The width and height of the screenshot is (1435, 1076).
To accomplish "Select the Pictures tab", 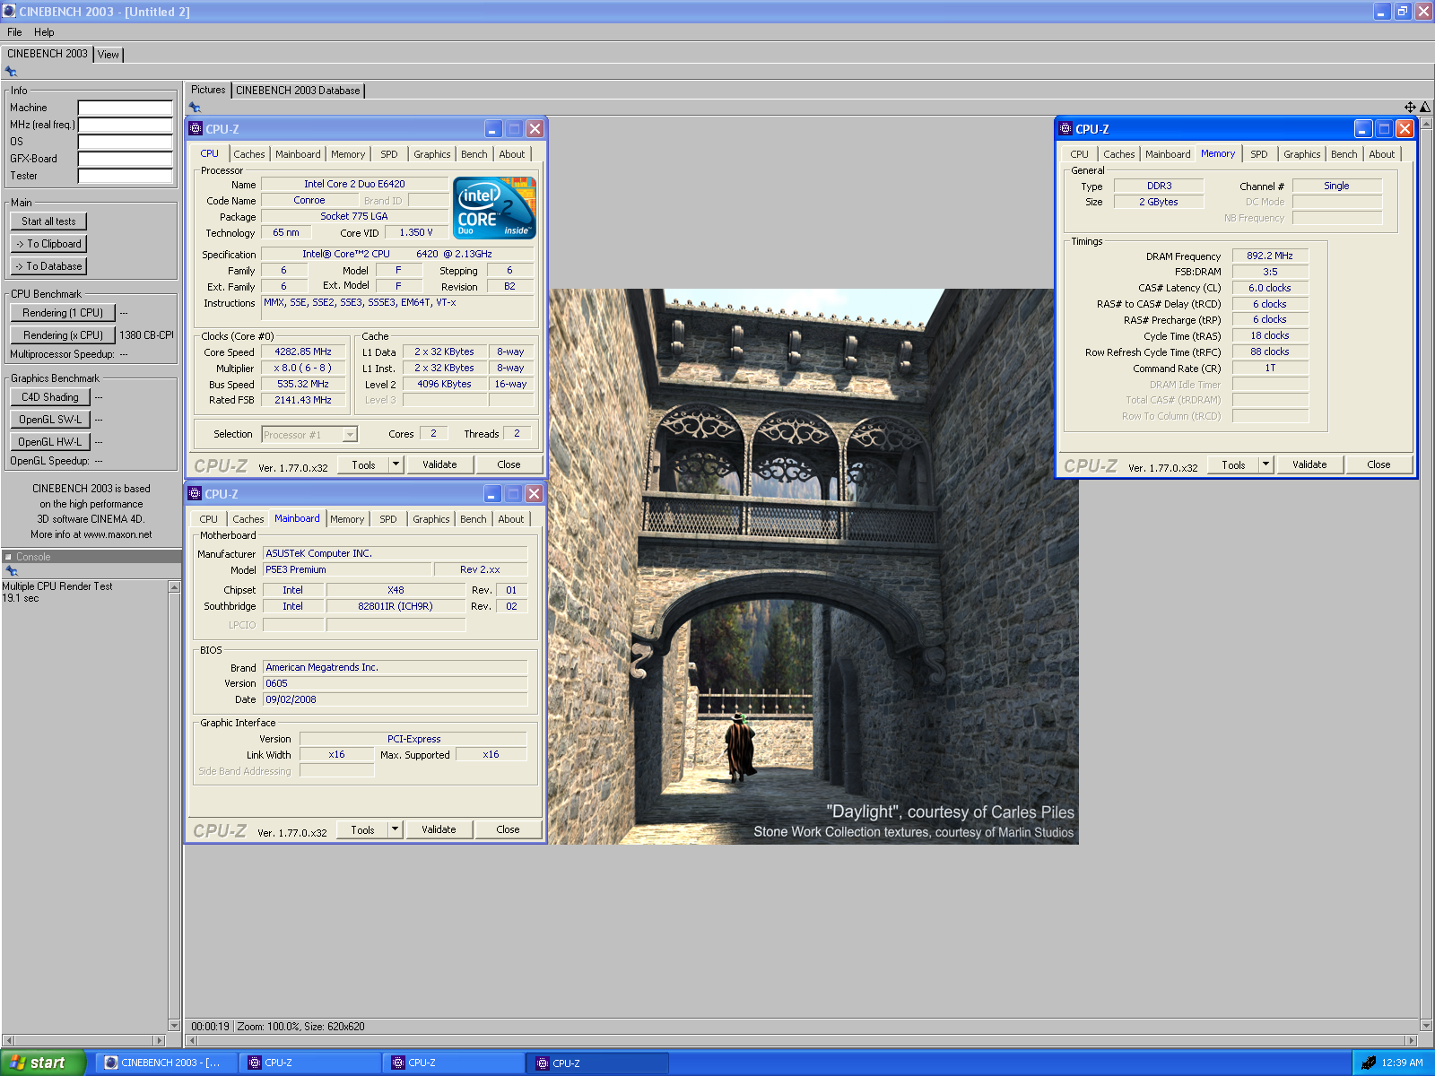I will click(x=208, y=90).
